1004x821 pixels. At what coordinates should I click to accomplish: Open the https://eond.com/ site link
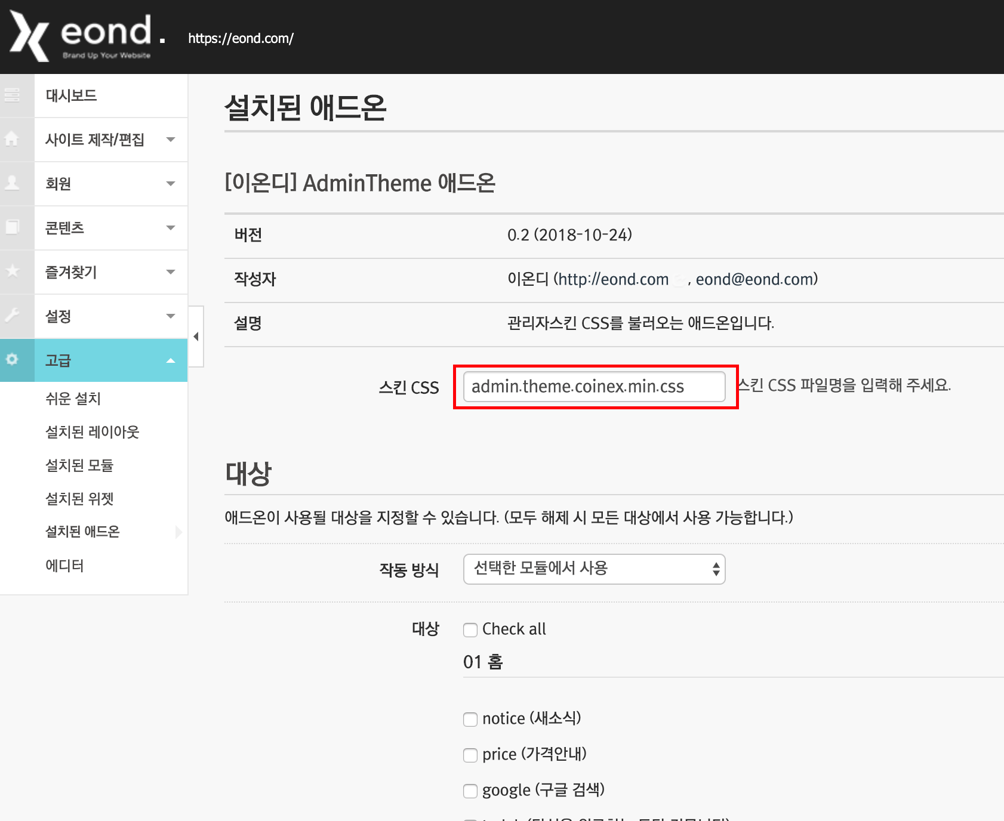pos(241,38)
